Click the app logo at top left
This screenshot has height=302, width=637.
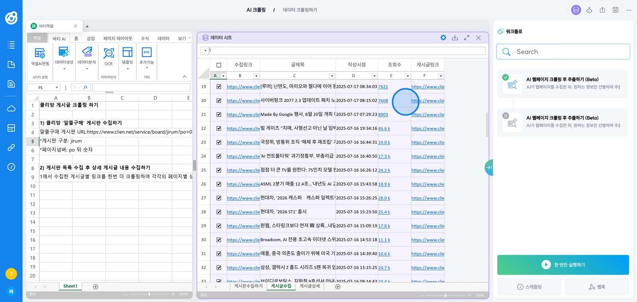(11, 18)
